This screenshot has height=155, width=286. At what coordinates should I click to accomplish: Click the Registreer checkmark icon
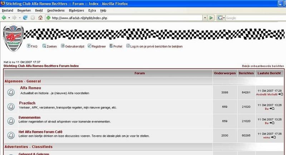pos(89,46)
